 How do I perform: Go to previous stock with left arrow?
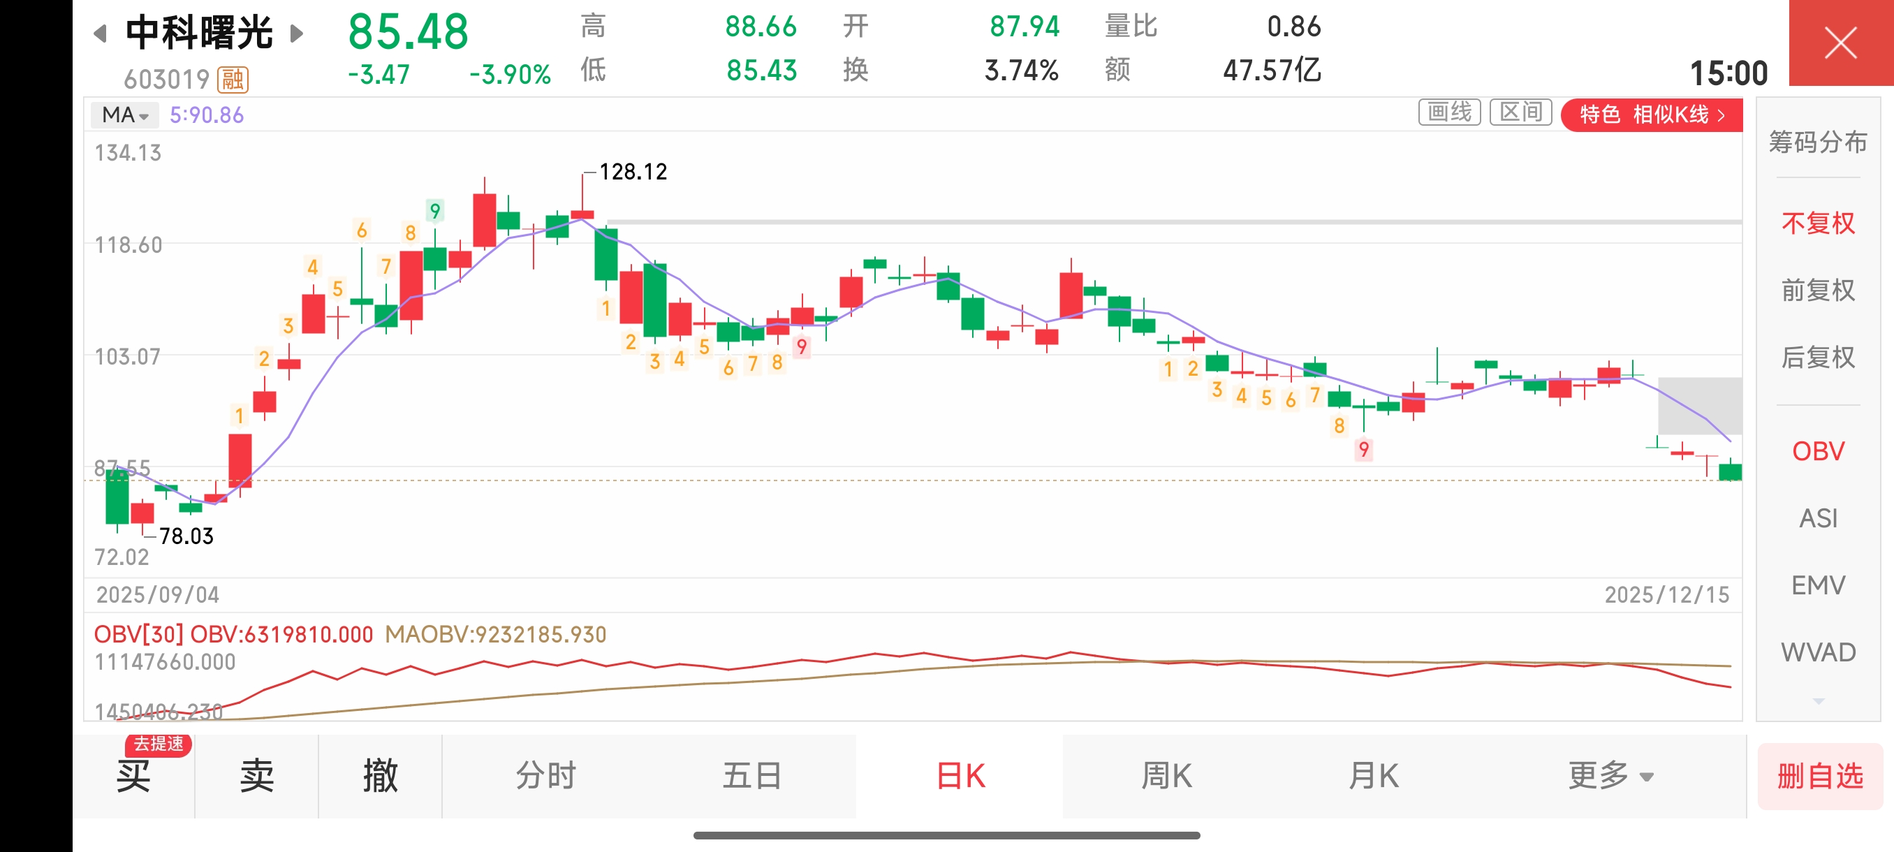pos(101,33)
